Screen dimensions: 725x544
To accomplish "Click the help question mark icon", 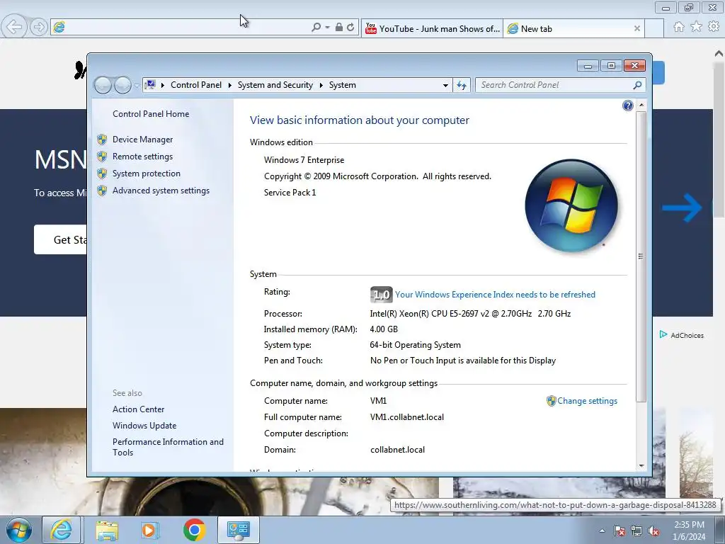I will click(x=627, y=106).
